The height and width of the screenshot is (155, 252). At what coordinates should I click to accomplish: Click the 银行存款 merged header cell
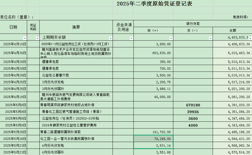click(193, 24)
